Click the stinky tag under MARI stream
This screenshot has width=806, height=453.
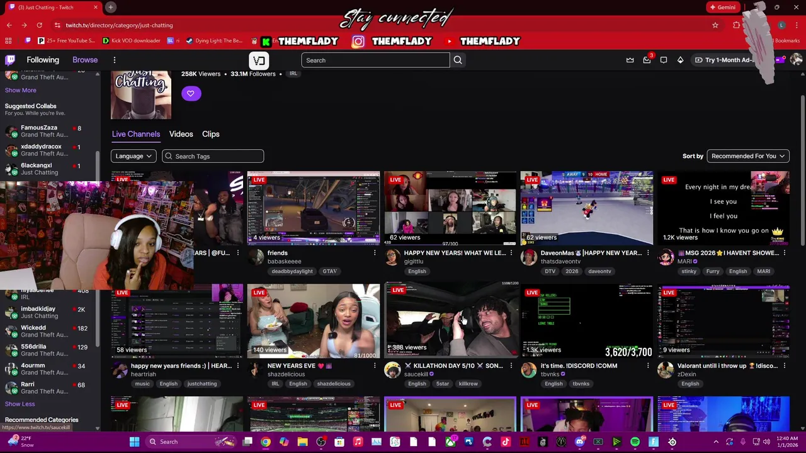pos(689,271)
